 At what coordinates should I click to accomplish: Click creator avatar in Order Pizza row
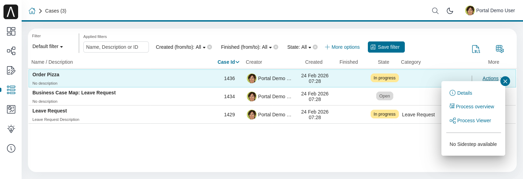click(251, 78)
